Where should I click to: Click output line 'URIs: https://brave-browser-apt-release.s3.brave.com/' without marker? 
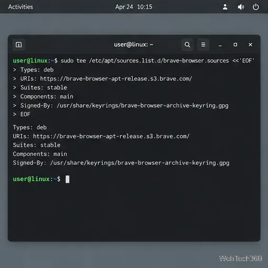101,136
